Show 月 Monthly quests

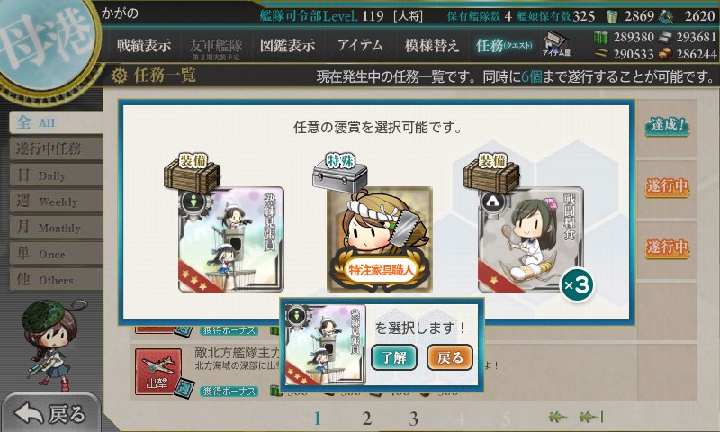[x=56, y=228]
